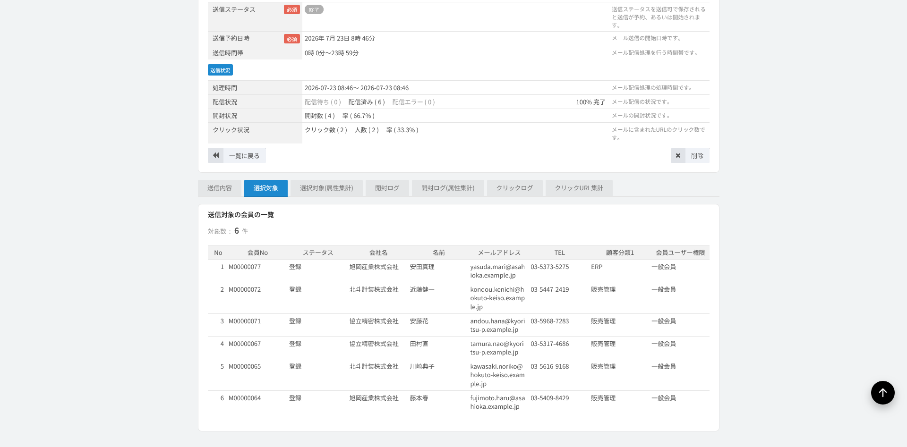Image resolution: width=907 pixels, height=447 pixels.
Task: Click member number M00000067
Action: tap(245, 344)
